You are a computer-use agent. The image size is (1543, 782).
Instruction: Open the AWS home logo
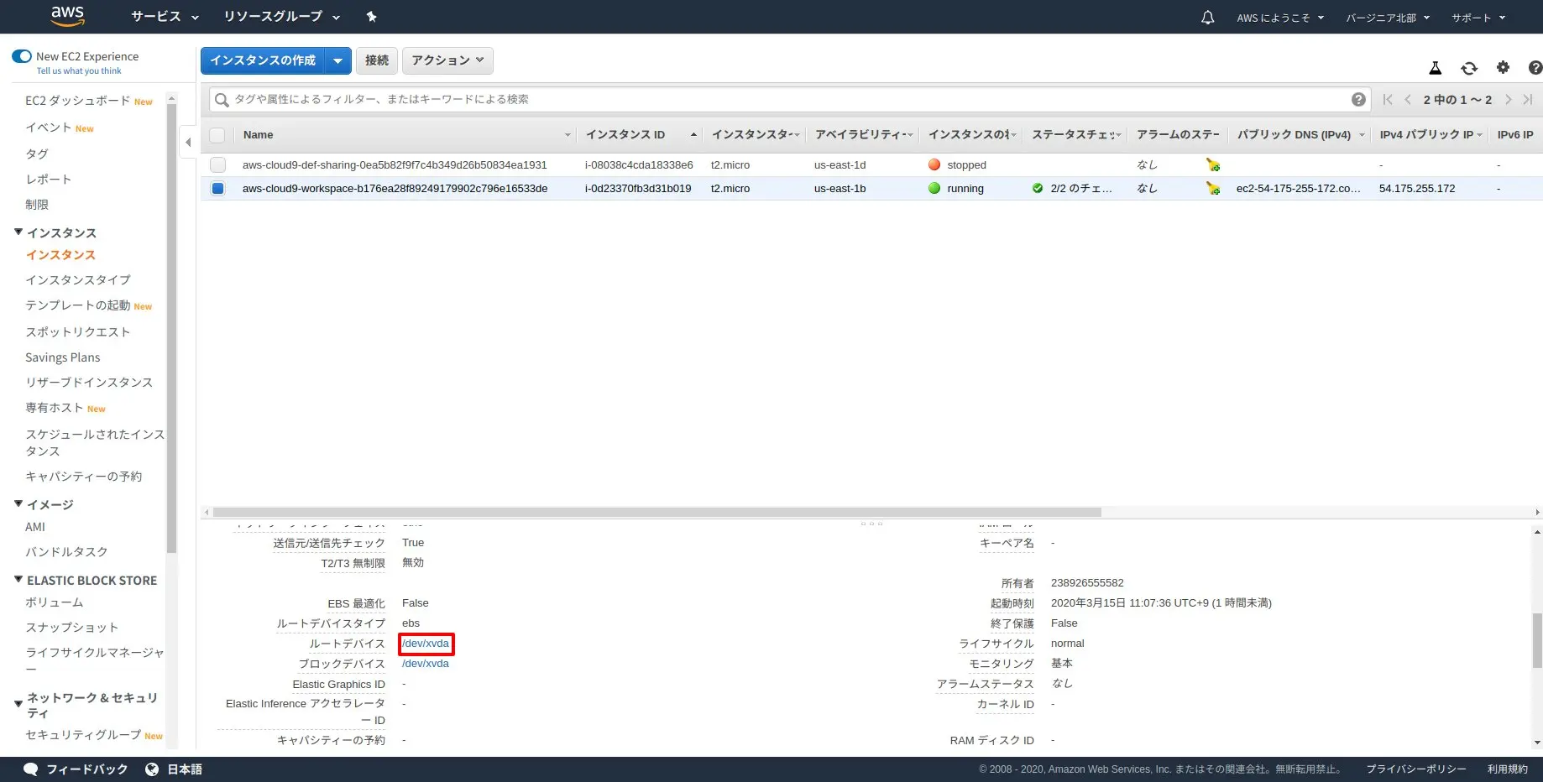pyautogui.click(x=67, y=16)
